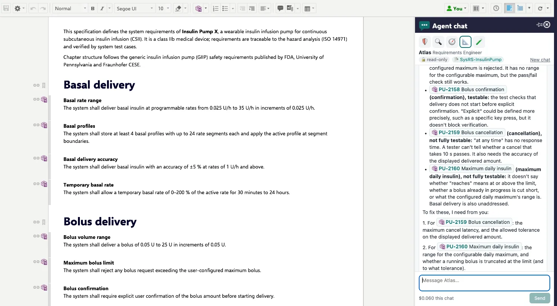Expand the gear settings dropdown
Screen dimensions: 557x306
coord(20,8)
